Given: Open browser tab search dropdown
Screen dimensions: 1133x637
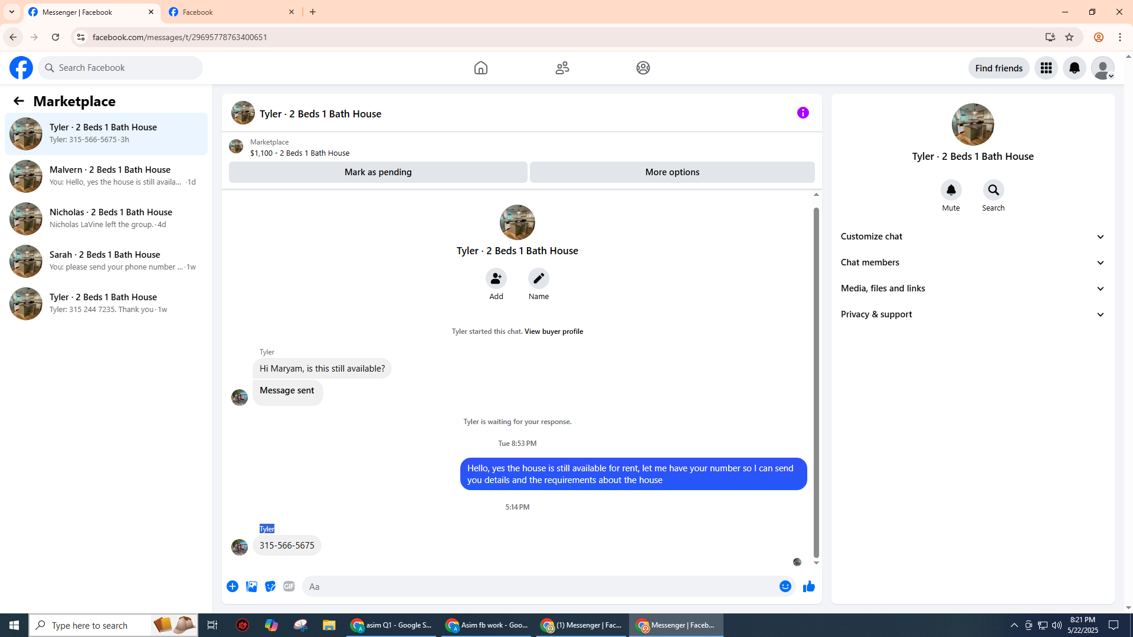Looking at the screenshot, I should coord(12,12).
